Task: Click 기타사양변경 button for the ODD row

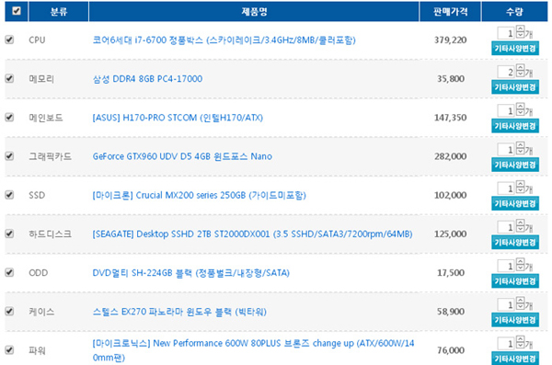Action: point(515,281)
